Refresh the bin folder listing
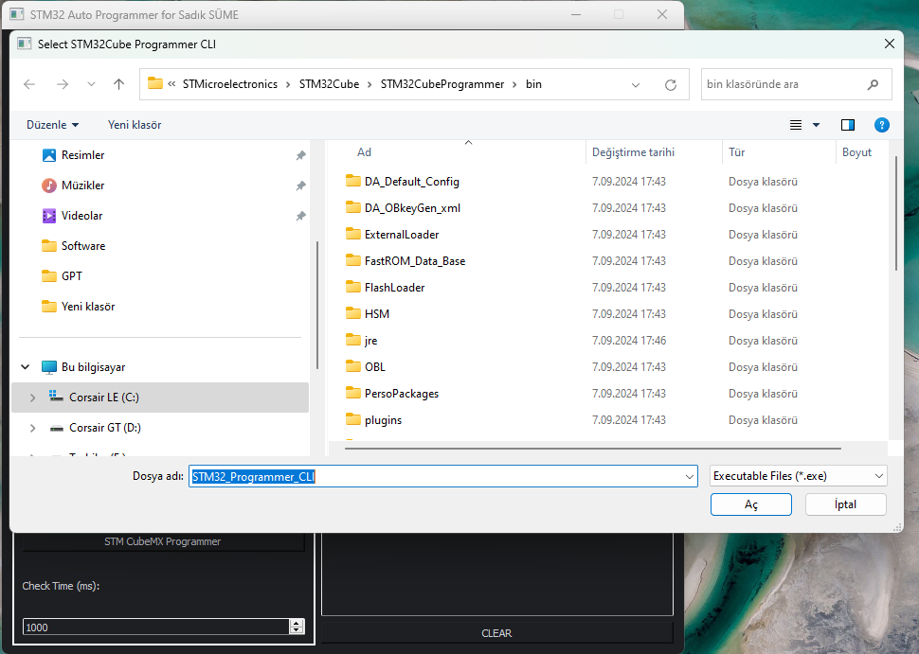 (671, 85)
